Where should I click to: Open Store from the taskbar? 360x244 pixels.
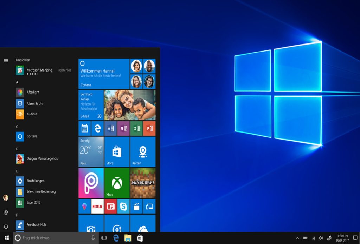coord(140,238)
